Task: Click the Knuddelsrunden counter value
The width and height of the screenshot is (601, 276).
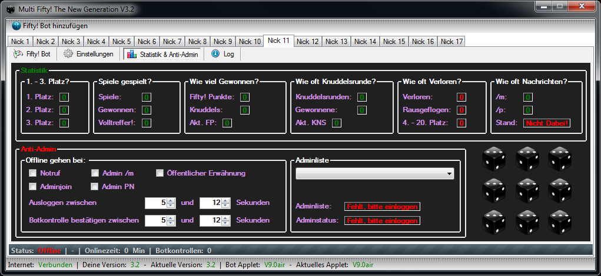Action: (x=362, y=97)
